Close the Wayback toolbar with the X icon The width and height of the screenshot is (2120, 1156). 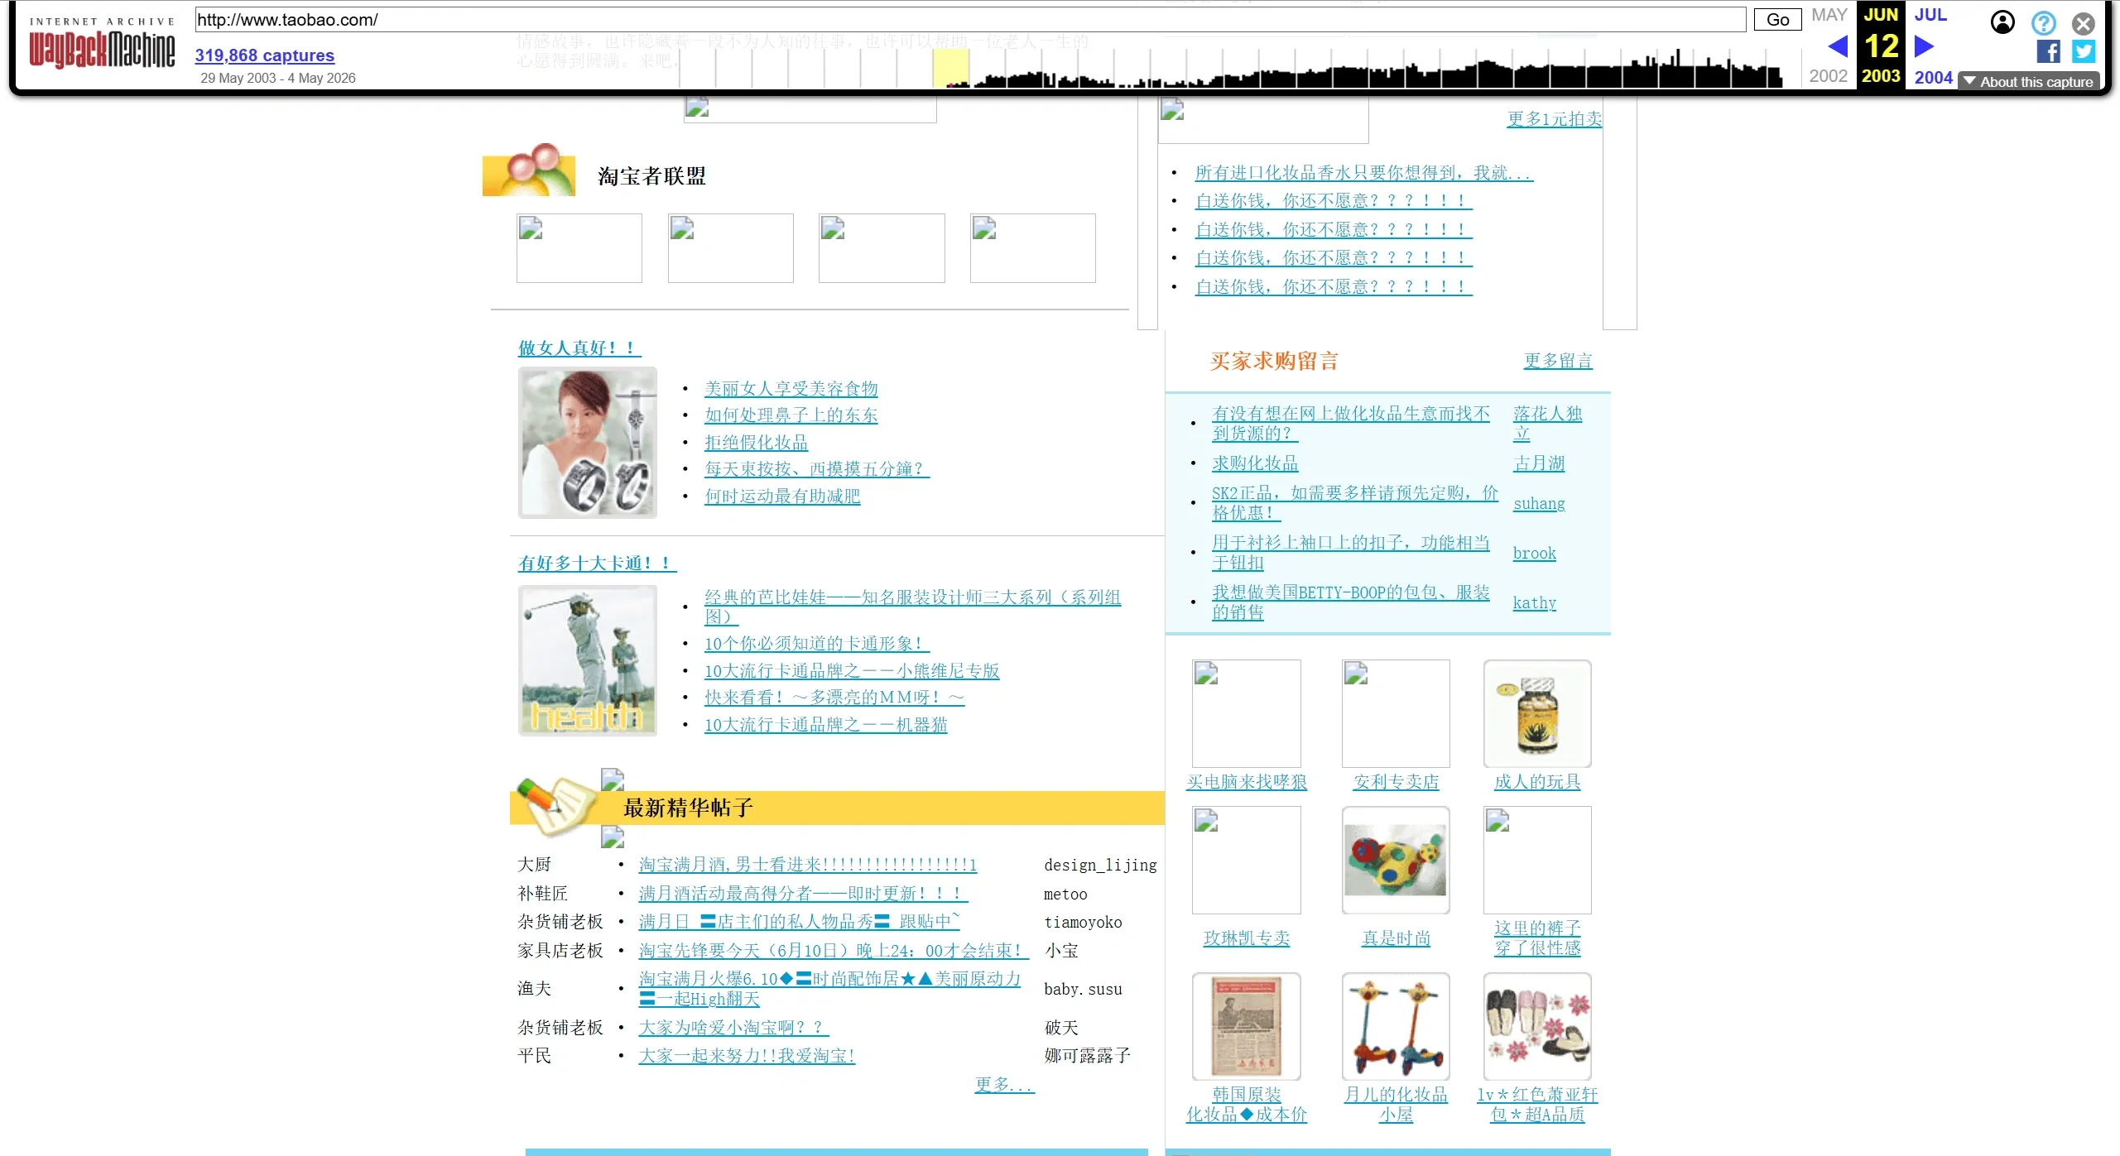2083,23
